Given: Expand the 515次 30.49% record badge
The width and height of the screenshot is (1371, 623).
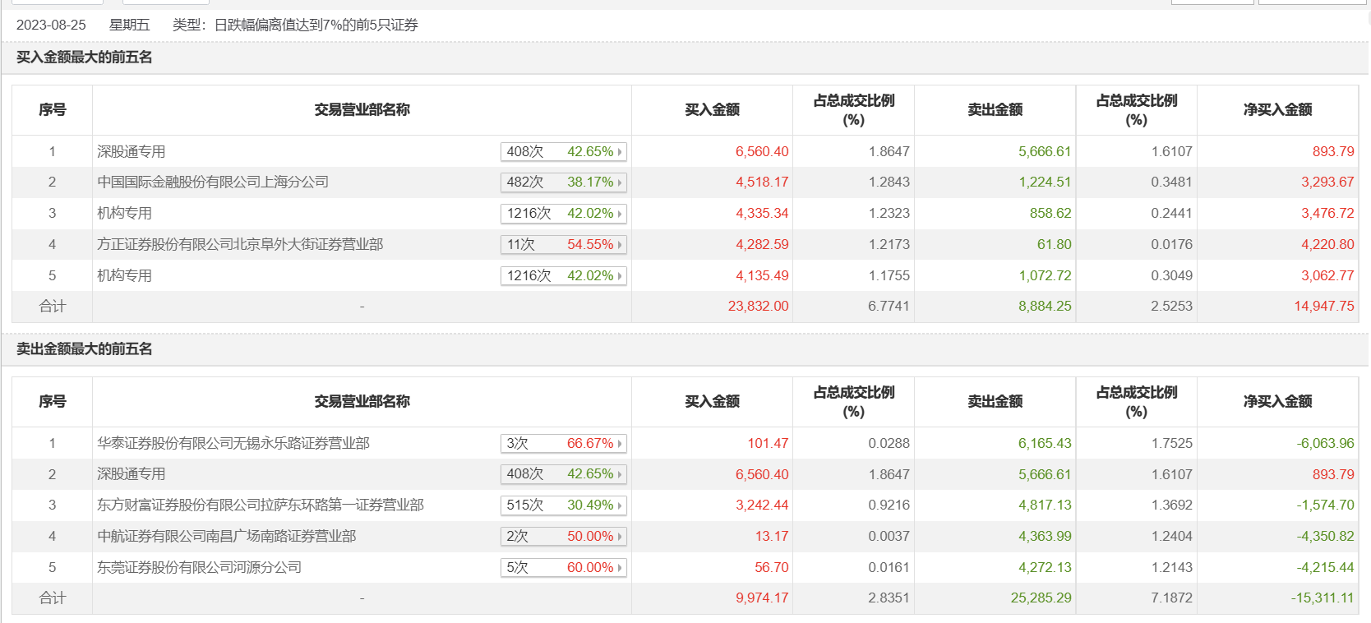Looking at the screenshot, I should click(x=564, y=505).
